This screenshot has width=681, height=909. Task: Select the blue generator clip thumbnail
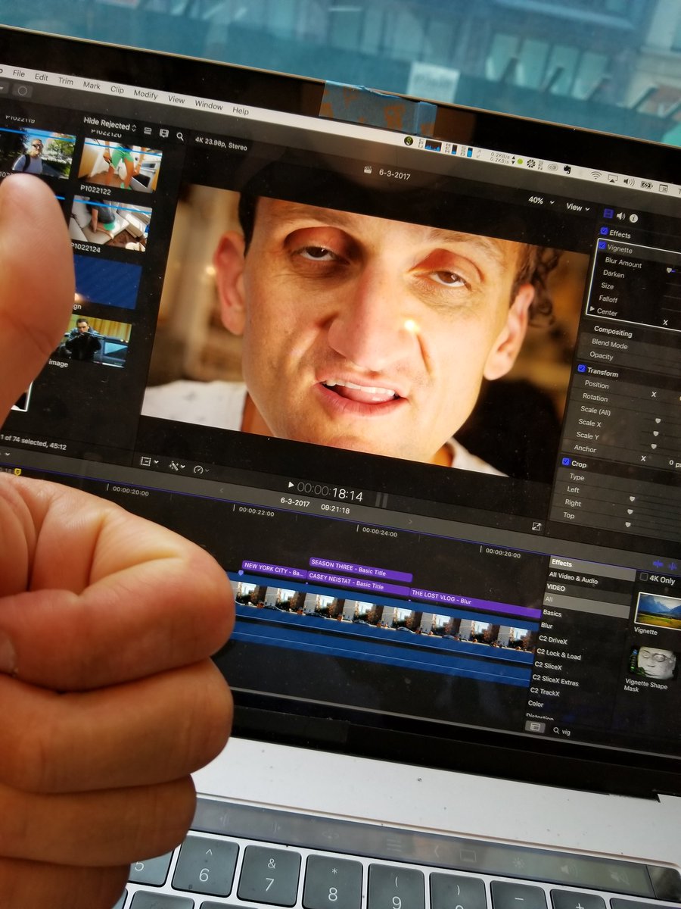point(106,280)
